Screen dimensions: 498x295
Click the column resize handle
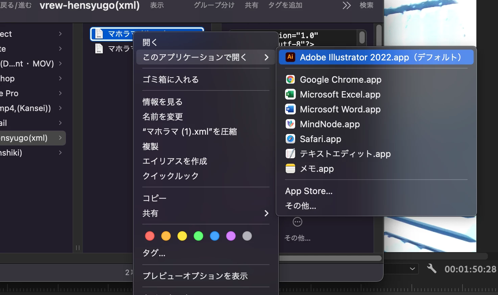[x=78, y=248]
